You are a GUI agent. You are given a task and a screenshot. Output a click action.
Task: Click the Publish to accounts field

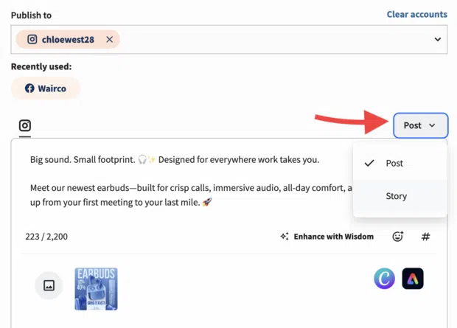click(x=229, y=39)
